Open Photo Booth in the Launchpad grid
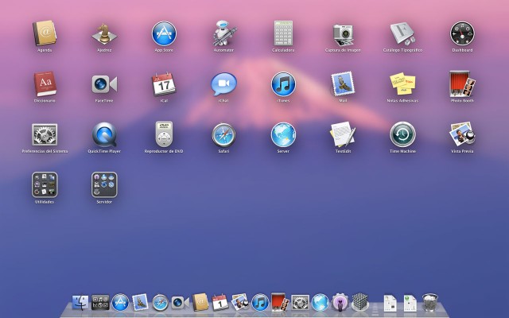The height and width of the screenshot is (318, 509). tap(462, 84)
